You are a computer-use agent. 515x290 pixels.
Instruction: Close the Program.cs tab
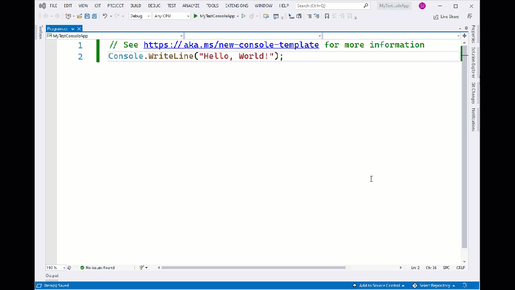click(79, 29)
